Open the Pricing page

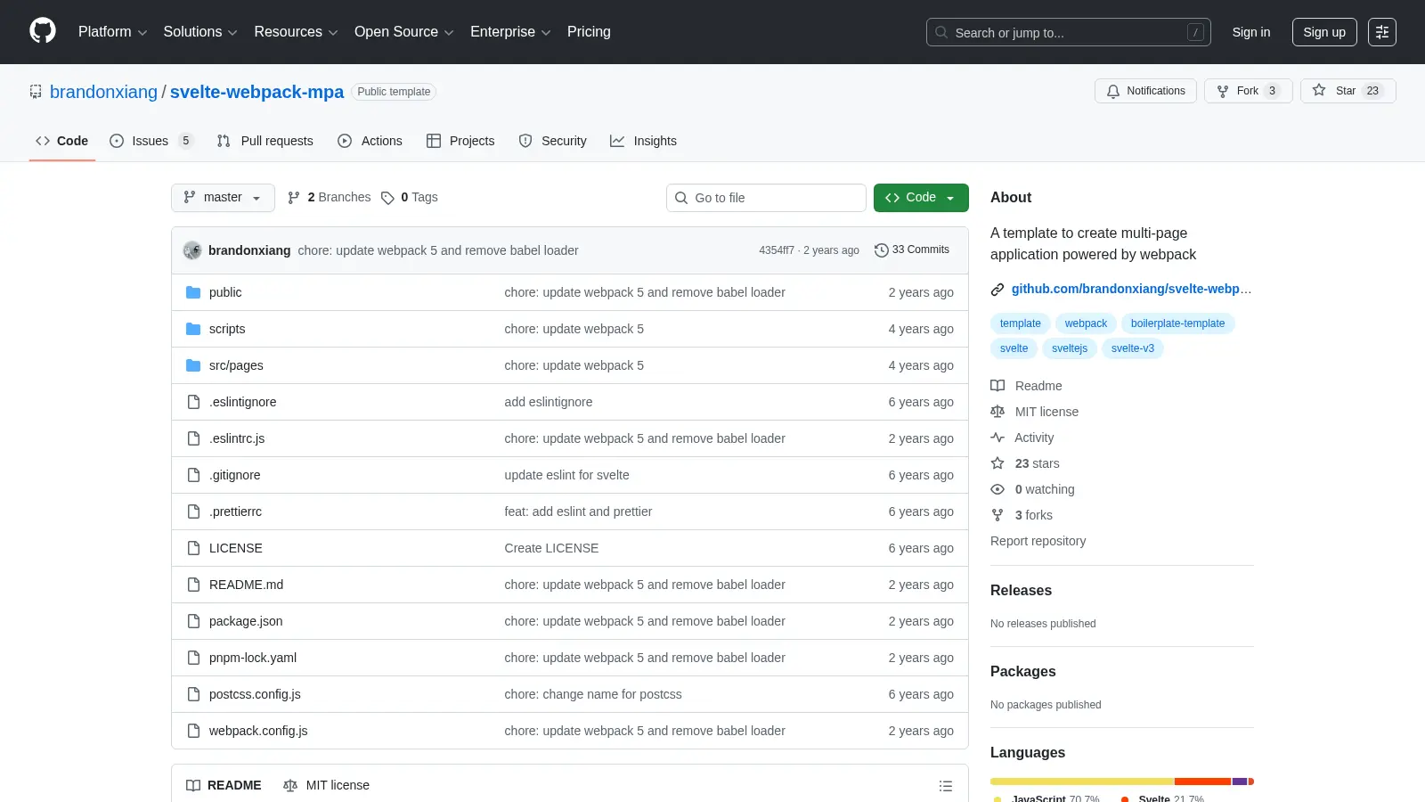click(x=589, y=32)
